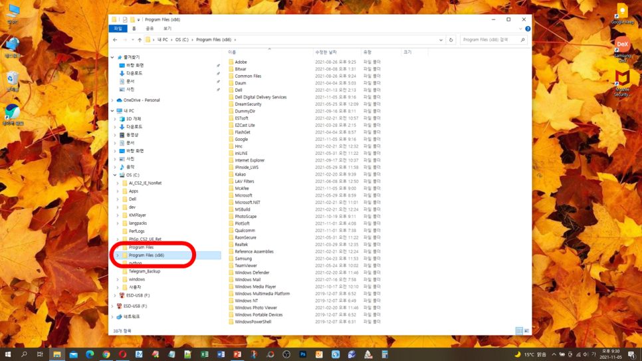Image resolution: width=642 pixels, height=361 pixels.
Task: Open File Explorer from taskbar
Action: point(57,354)
